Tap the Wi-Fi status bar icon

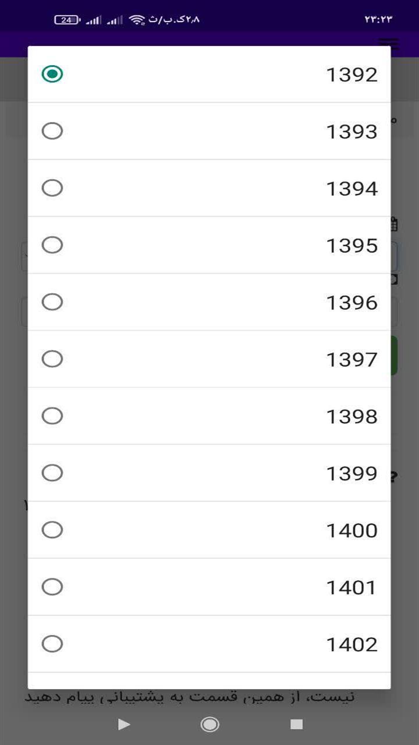coord(137,20)
